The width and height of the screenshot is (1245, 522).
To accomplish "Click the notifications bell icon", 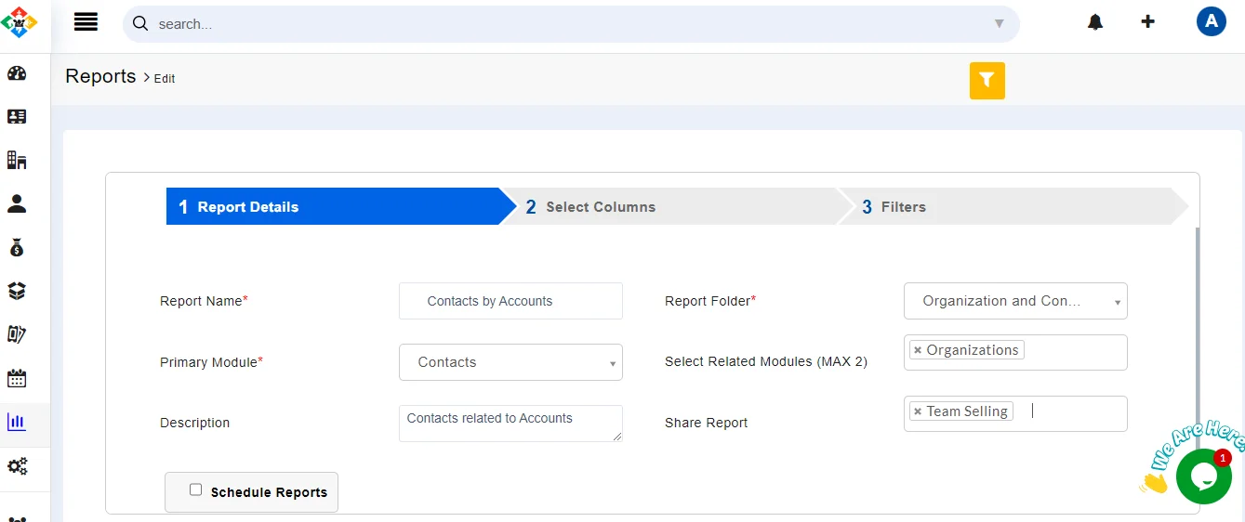I will [1095, 22].
